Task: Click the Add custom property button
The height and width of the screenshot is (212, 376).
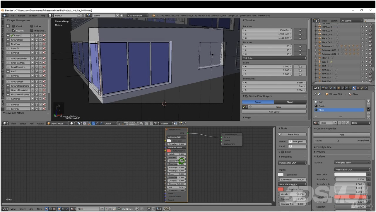Action: coord(341,135)
